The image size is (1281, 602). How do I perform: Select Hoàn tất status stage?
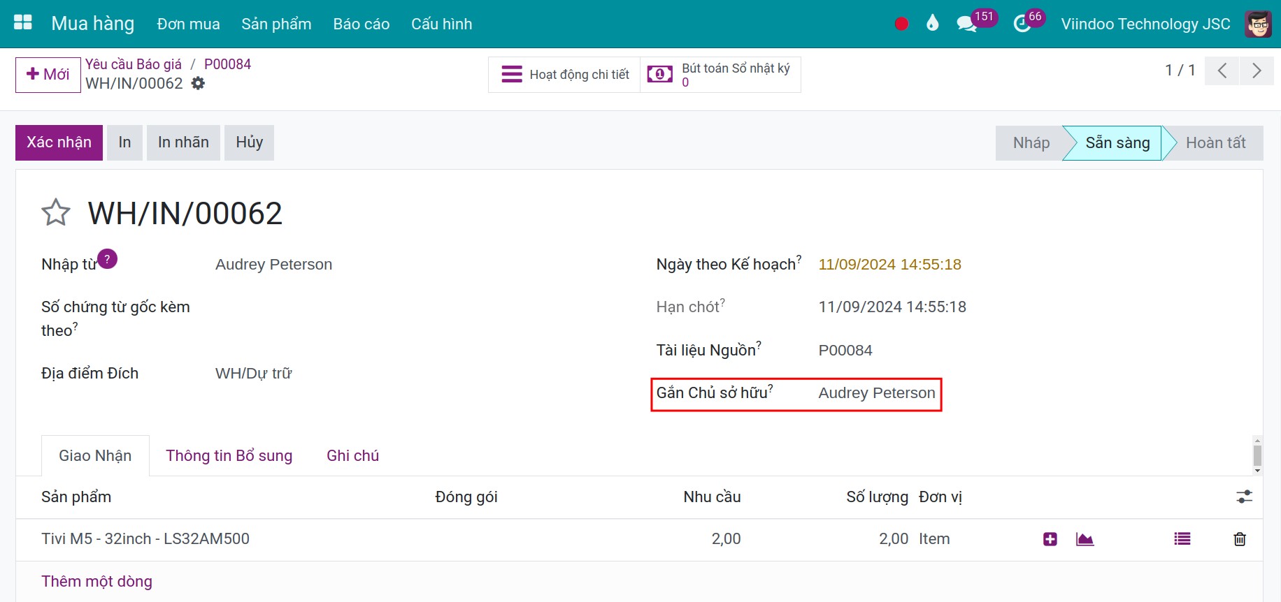[x=1215, y=142]
